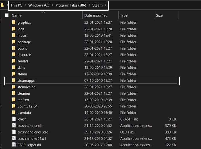Select the resource folder name
Viewport: 201px width, 149px height.
point(24,55)
